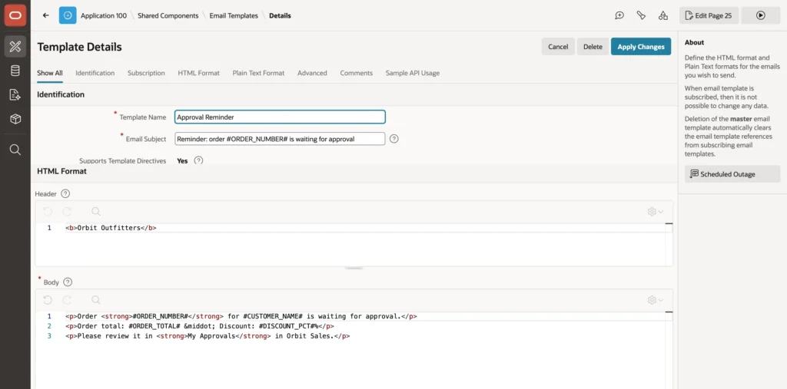Click redo in the Body editor
The image size is (787, 389).
coord(68,300)
